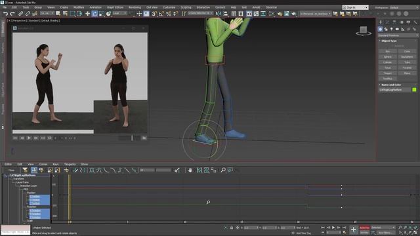Click the Curve Editor zoom magnifier icon
The width and height of the screenshot is (420, 236).
(223, 170)
